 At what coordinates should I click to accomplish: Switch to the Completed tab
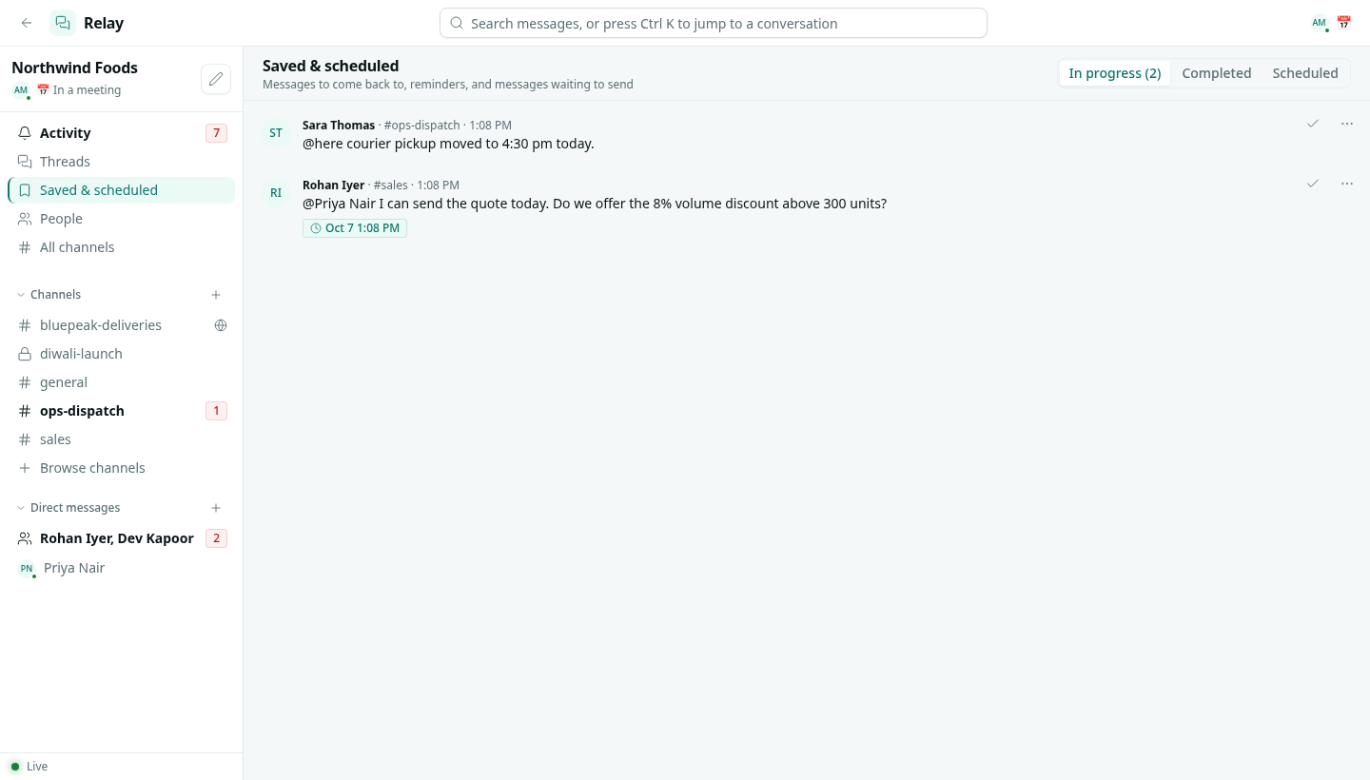point(1217,73)
